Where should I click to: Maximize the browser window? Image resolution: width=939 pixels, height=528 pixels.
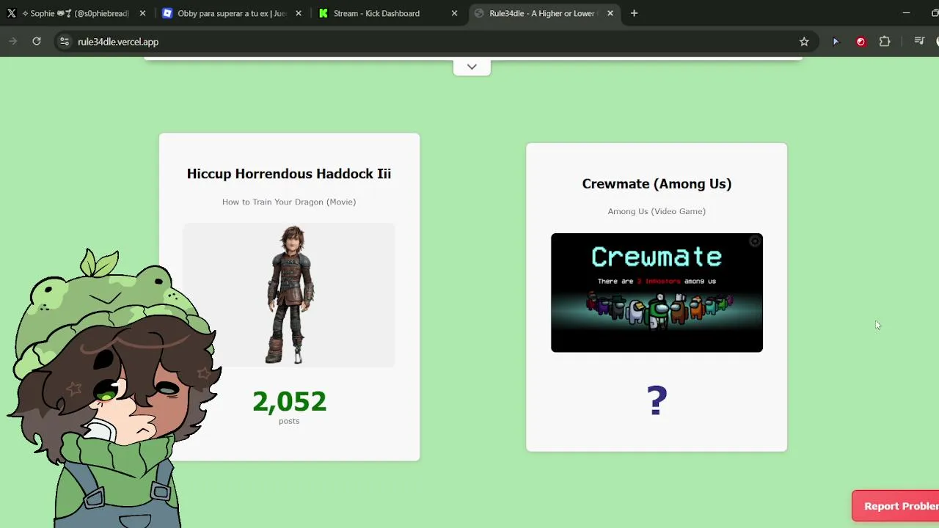tap(935, 13)
